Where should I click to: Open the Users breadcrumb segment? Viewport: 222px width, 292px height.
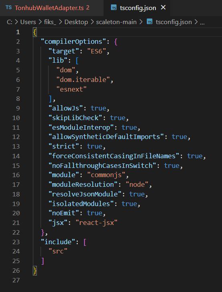[28, 22]
